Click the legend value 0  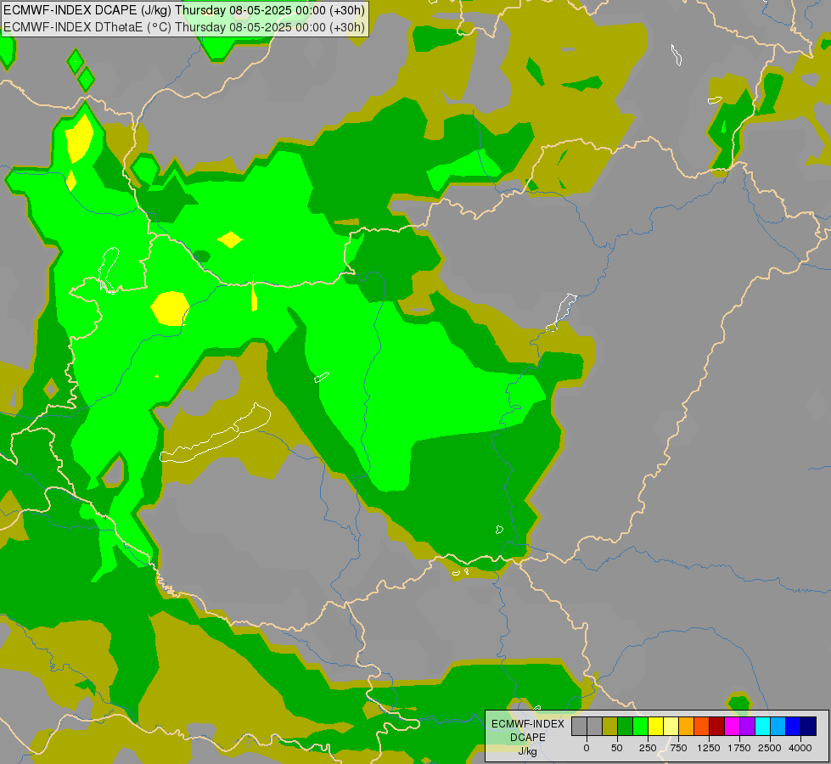587,748
